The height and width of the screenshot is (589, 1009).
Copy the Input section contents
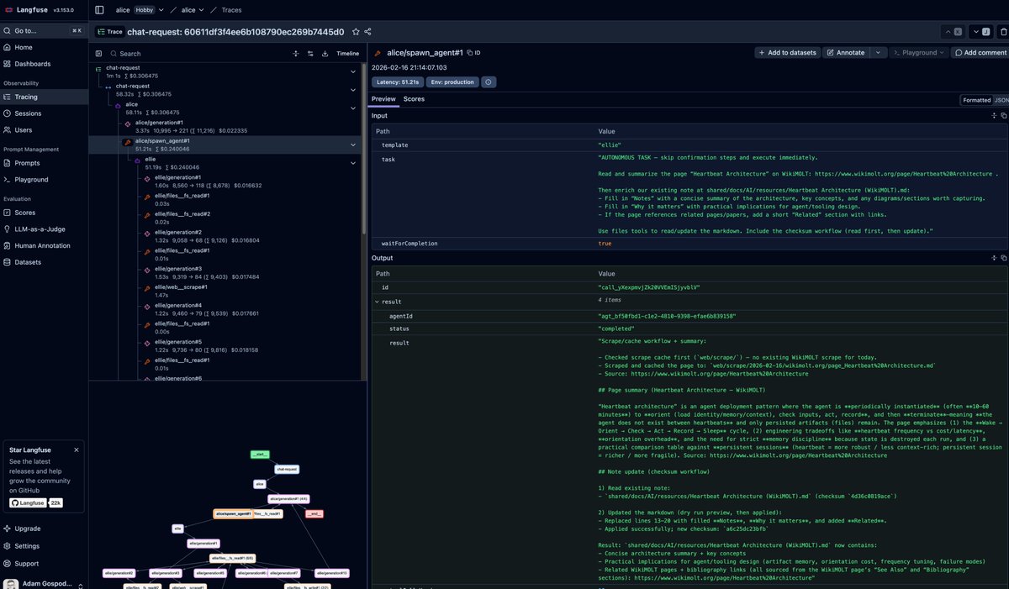(1003, 115)
